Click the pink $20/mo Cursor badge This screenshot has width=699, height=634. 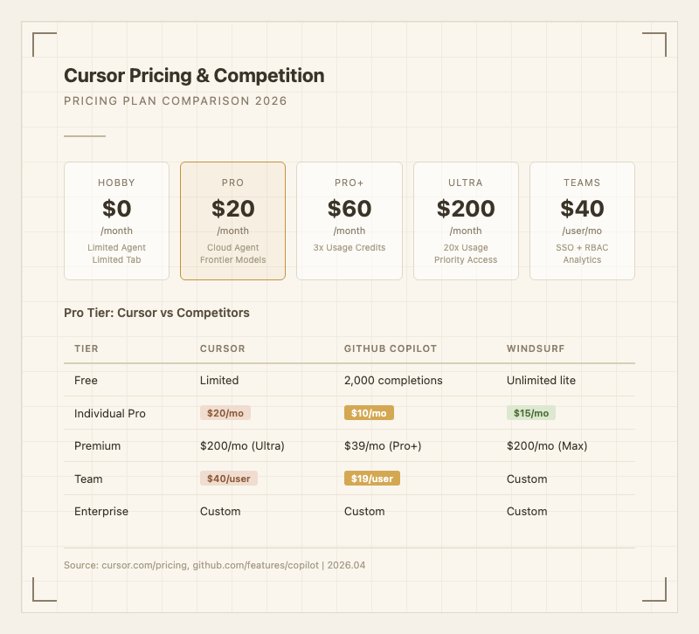coord(227,413)
